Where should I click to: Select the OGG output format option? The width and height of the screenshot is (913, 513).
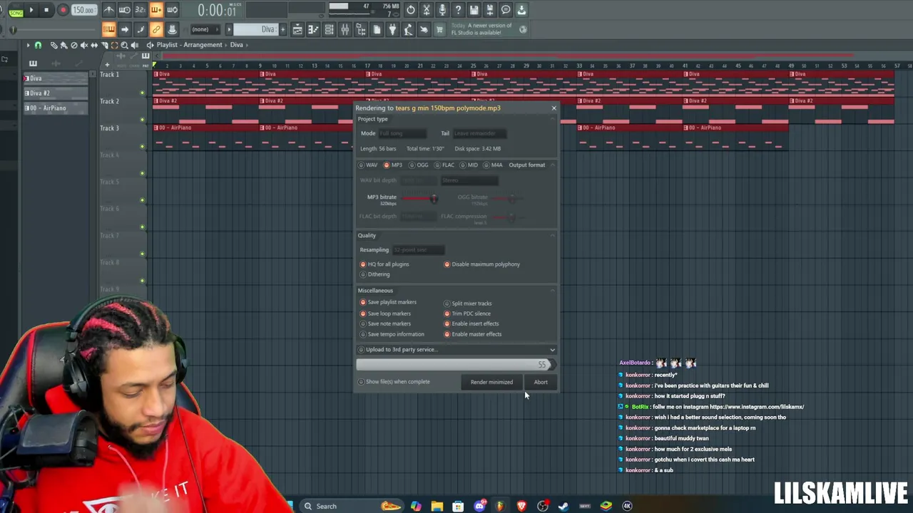(419, 165)
